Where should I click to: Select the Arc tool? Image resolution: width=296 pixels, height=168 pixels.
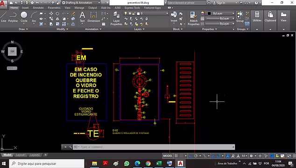34,17
